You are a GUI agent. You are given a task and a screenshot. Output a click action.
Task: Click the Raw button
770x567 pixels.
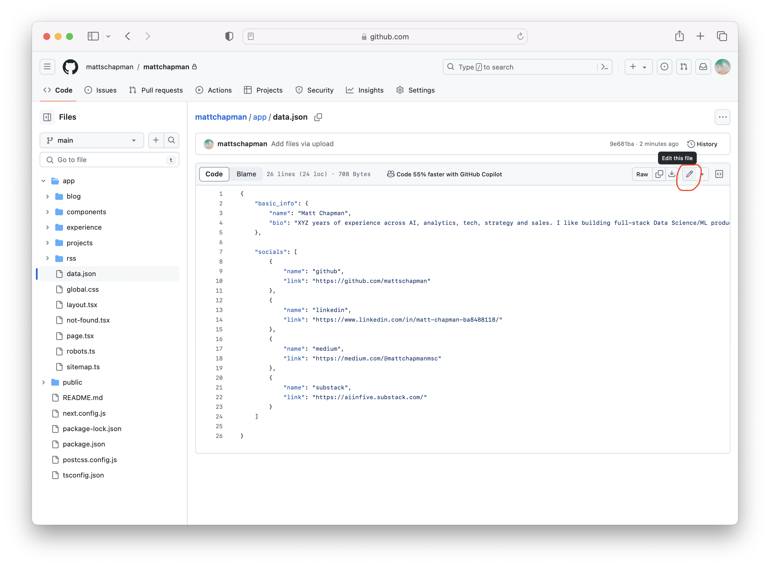[641, 174]
